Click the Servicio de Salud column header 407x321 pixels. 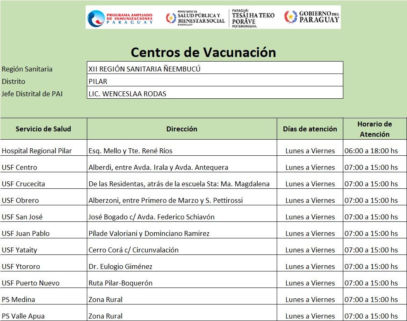(x=43, y=129)
